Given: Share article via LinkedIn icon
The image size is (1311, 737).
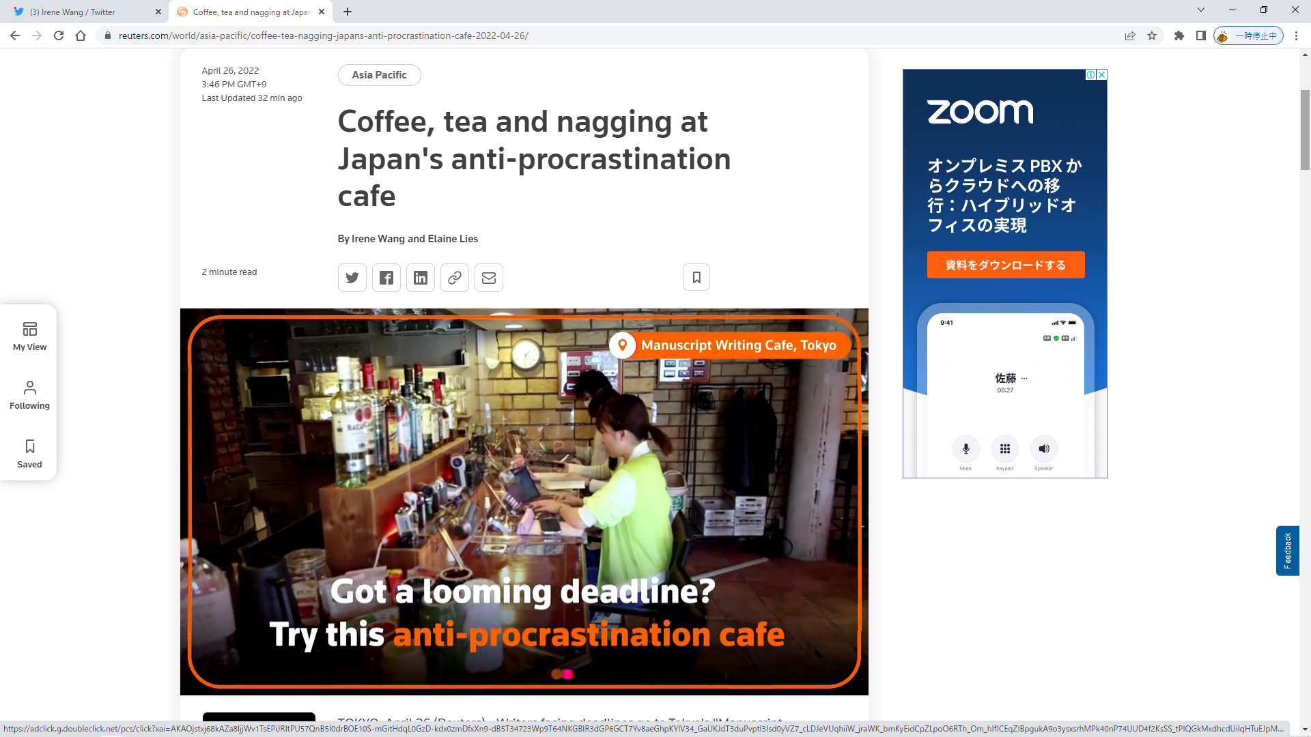Looking at the screenshot, I should tap(421, 278).
